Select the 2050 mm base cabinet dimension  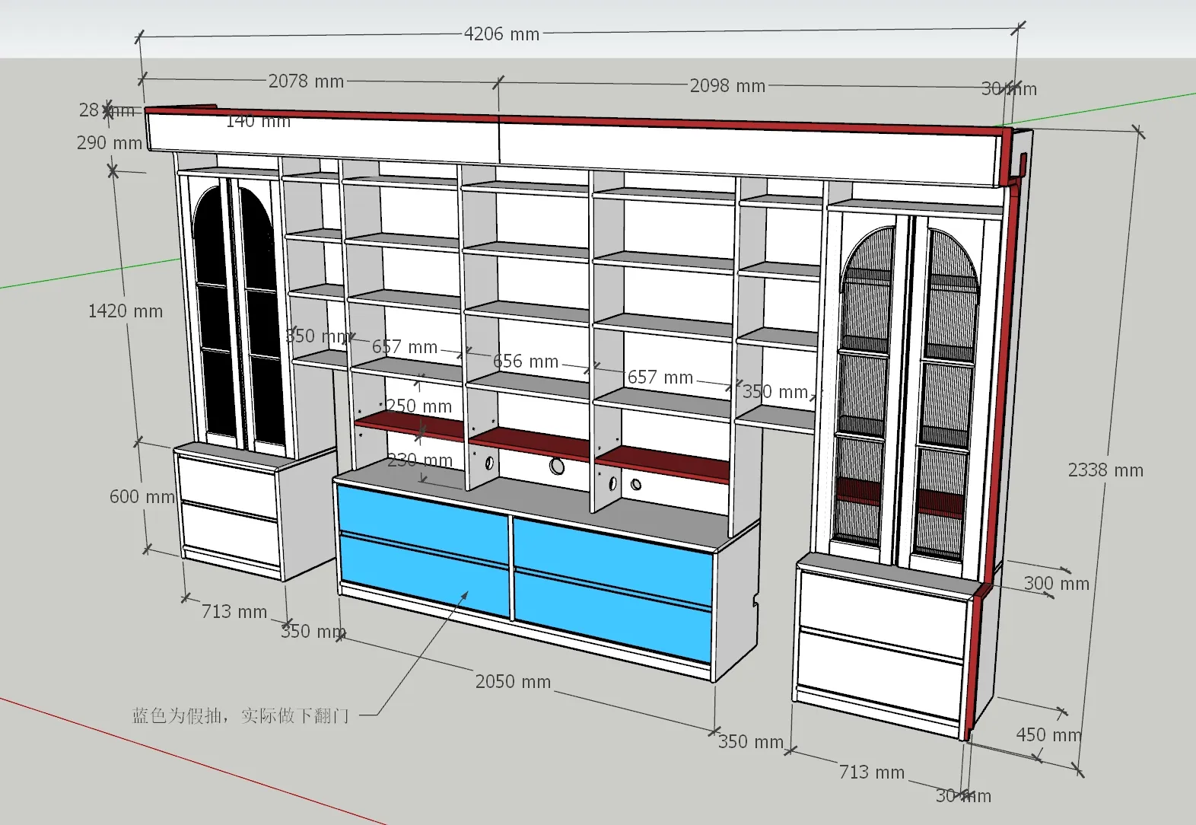click(513, 682)
